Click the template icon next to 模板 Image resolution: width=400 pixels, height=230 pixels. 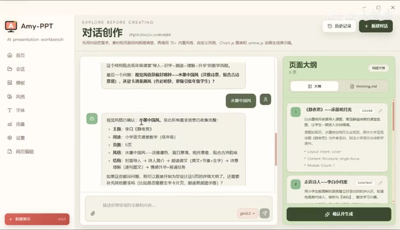pyautogui.click(x=10, y=82)
